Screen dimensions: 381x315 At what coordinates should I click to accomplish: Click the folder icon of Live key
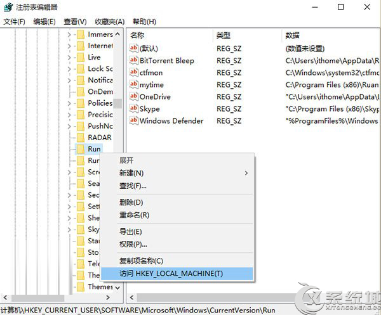click(81, 57)
